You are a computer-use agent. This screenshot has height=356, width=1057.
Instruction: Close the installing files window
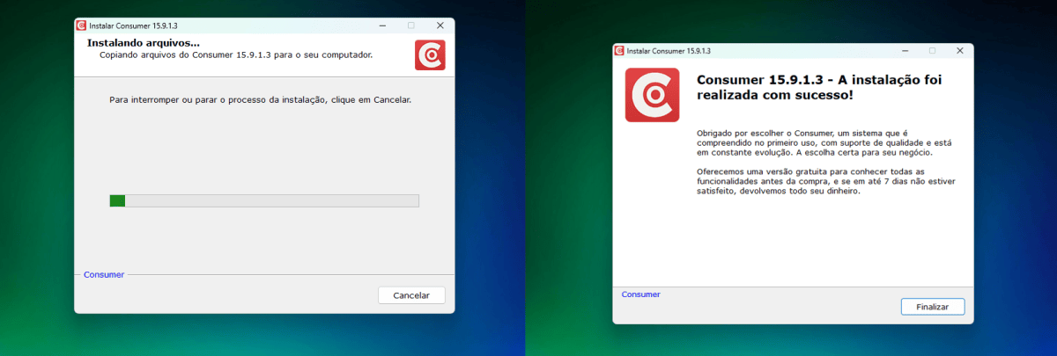(x=440, y=25)
